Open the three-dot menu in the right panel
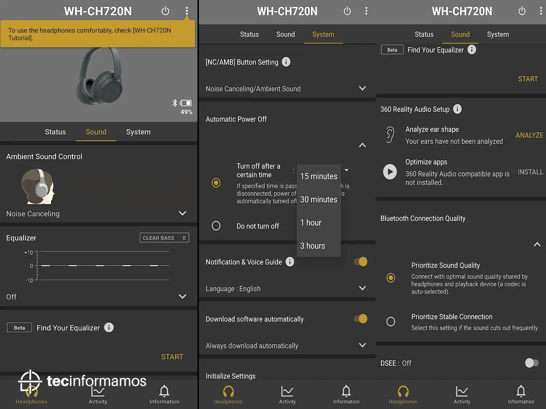 [x=541, y=11]
